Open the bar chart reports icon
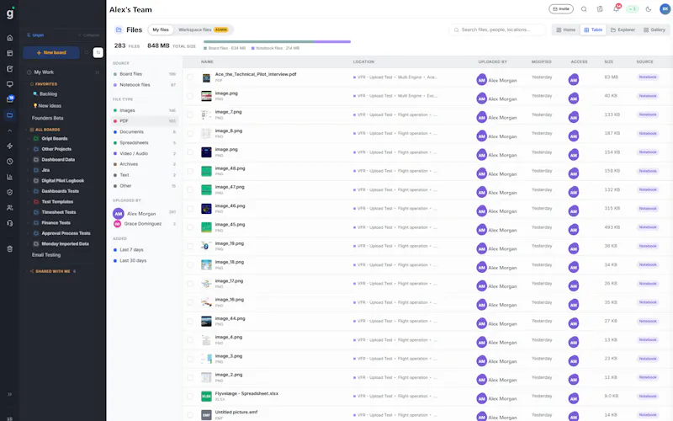The width and height of the screenshot is (673, 421). (9, 177)
